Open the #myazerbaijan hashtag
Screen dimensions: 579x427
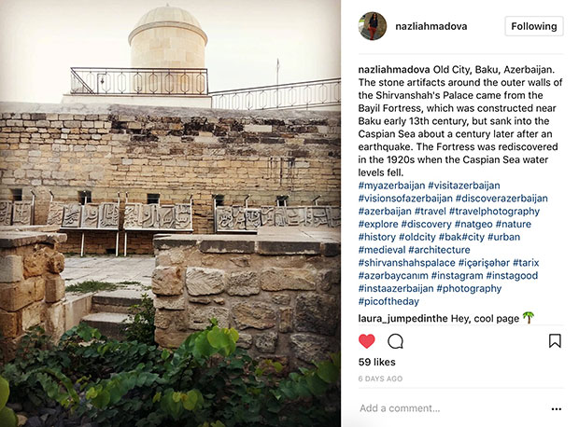click(x=391, y=186)
